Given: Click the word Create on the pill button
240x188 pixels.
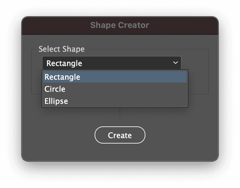Looking at the screenshot, I should point(120,135).
